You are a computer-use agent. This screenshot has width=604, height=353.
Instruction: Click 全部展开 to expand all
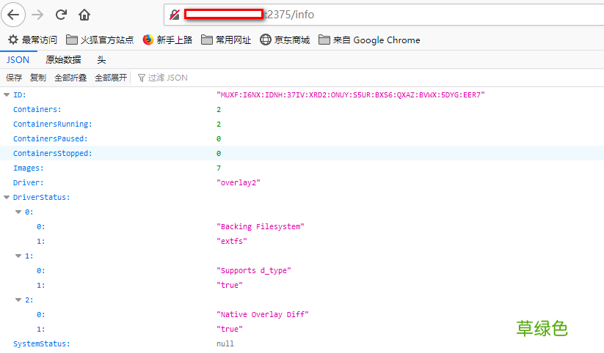tap(111, 78)
